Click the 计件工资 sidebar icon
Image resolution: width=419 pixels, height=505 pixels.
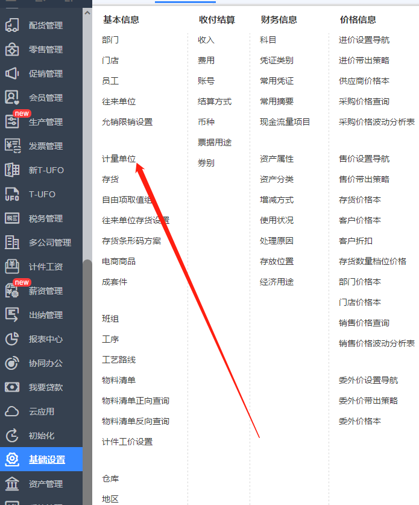(x=12, y=267)
